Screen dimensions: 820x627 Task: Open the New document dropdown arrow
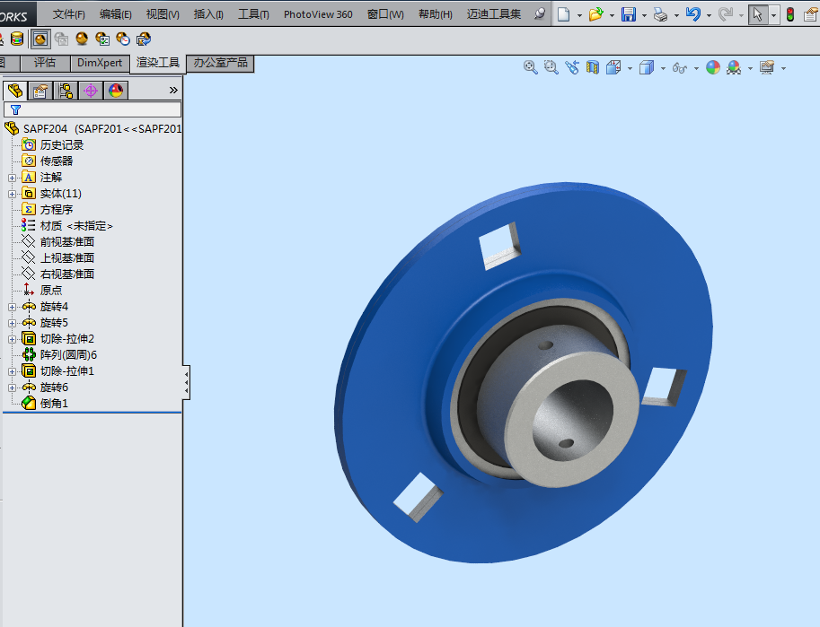point(579,15)
